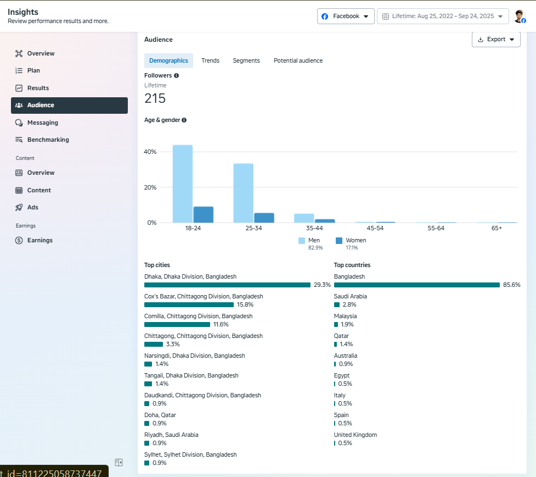Collapse the sidebar panel toggle
Image resolution: width=536 pixels, height=477 pixels.
click(x=119, y=462)
